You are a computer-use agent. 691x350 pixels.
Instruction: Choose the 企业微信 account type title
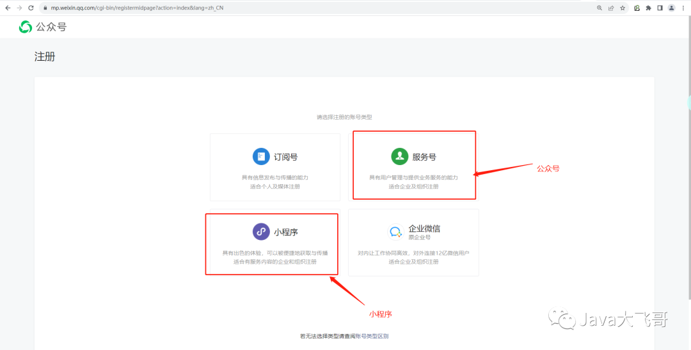click(x=424, y=229)
